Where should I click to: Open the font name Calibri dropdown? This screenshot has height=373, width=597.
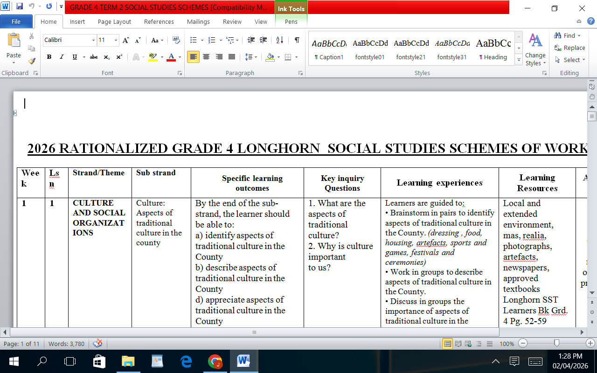coord(93,41)
